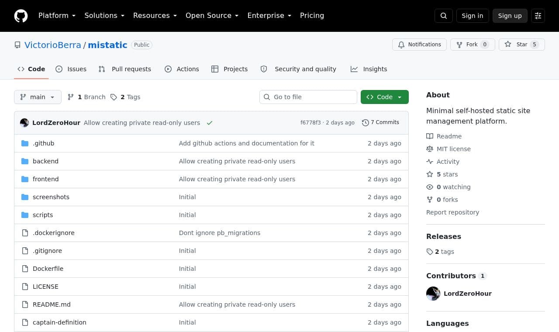Click the Activity pulse icon
559x332 pixels.
(430, 162)
